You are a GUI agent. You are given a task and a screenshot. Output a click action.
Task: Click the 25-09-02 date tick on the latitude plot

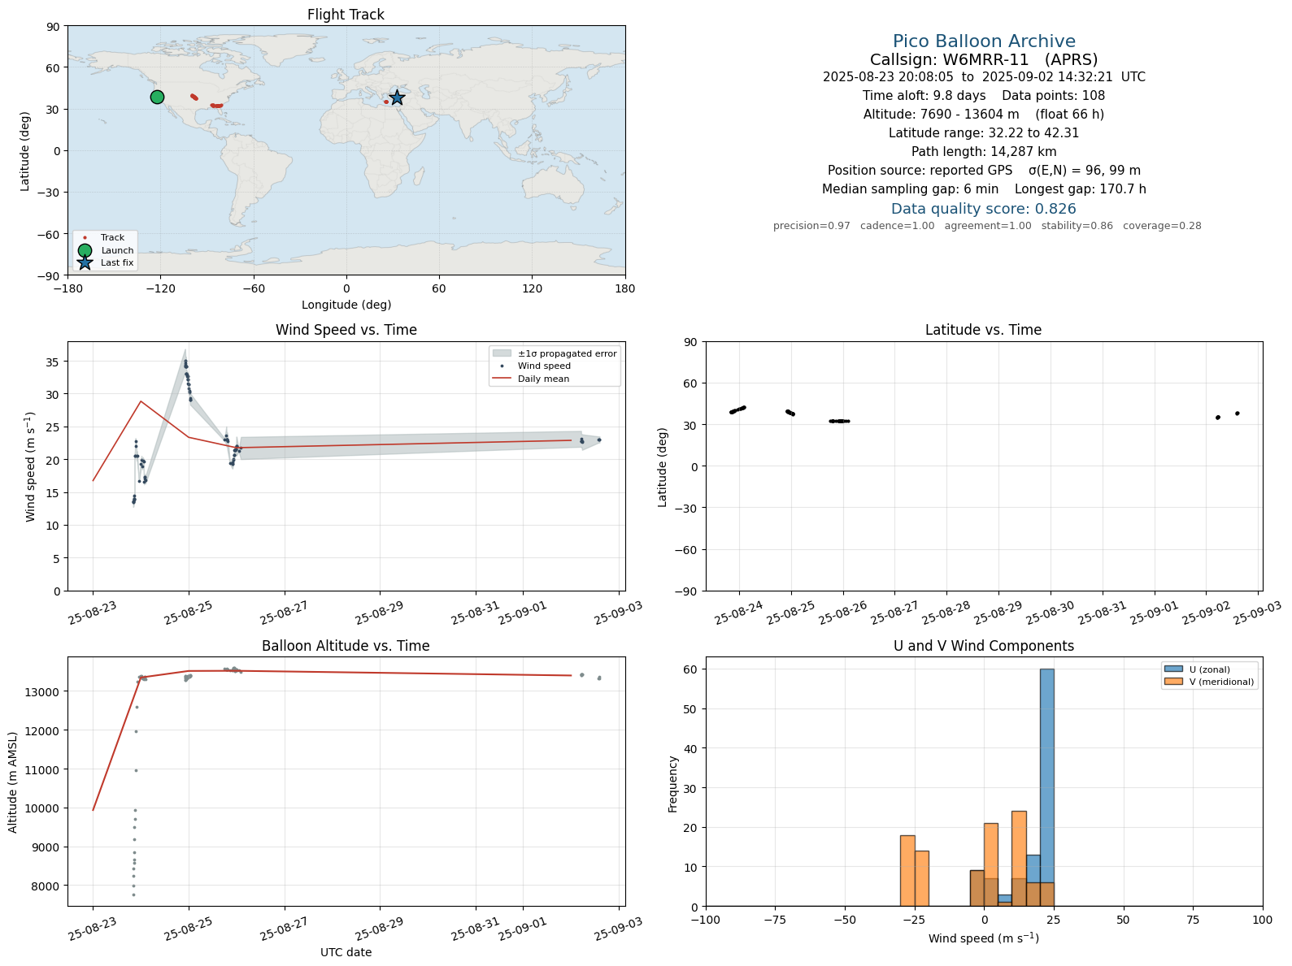[1207, 613]
